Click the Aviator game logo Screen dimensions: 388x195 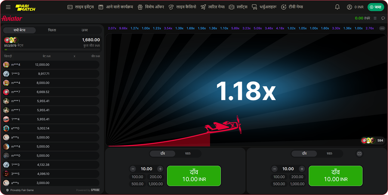pyautogui.click(x=12, y=18)
